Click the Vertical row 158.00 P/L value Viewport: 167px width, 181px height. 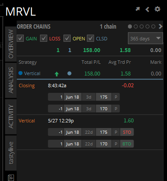coord(92,74)
